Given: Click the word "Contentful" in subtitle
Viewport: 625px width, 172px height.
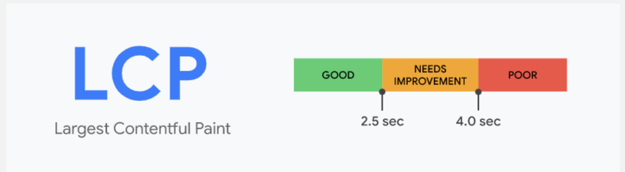Looking at the screenshot, I should coord(152,129).
